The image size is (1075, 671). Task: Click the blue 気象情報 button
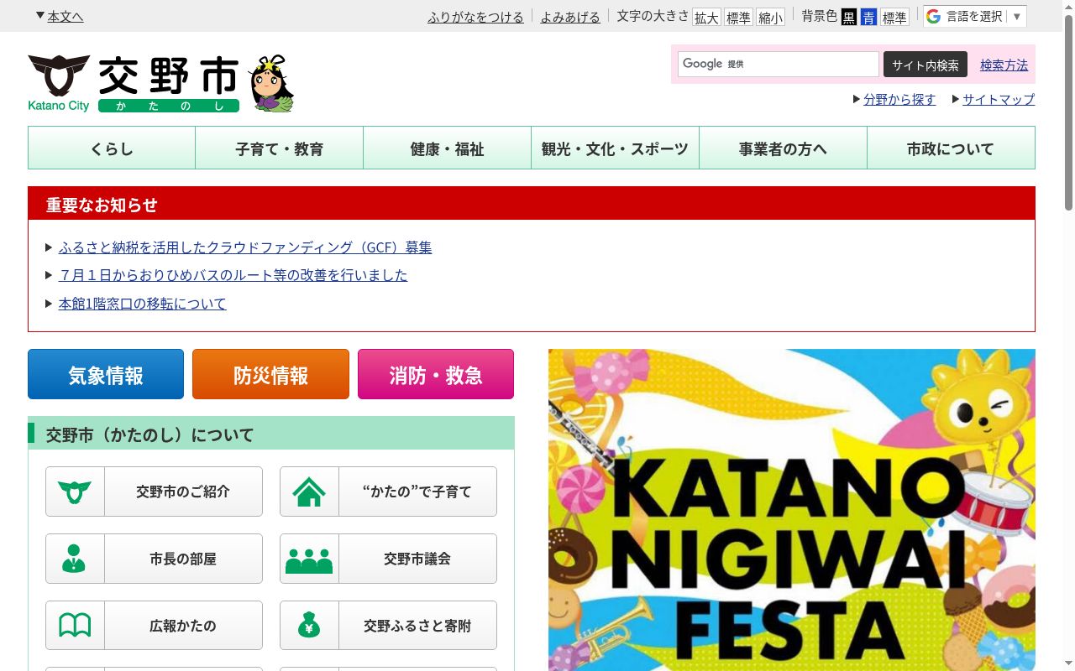pos(106,374)
